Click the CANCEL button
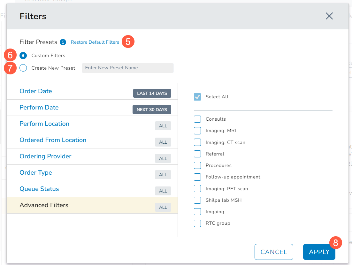352x265 pixels. coord(274,252)
